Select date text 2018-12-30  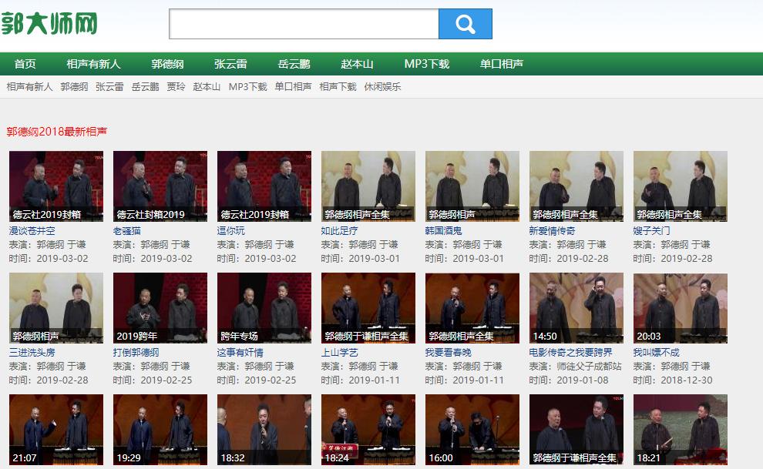click(x=687, y=380)
